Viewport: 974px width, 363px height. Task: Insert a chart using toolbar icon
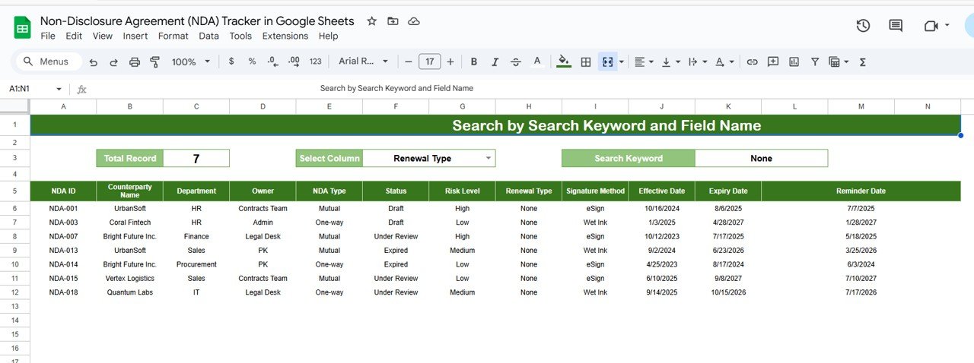794,62
